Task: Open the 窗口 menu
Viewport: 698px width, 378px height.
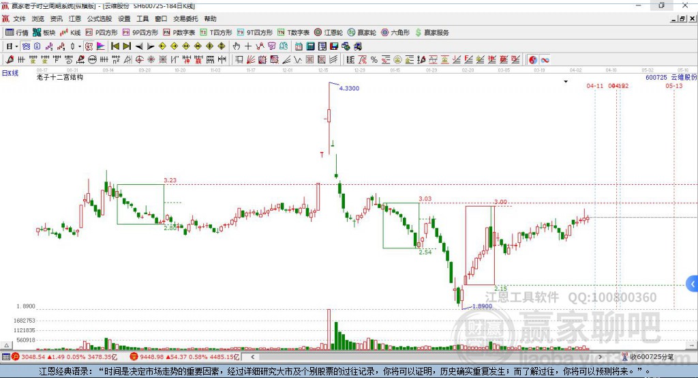Action: (161, 18)
